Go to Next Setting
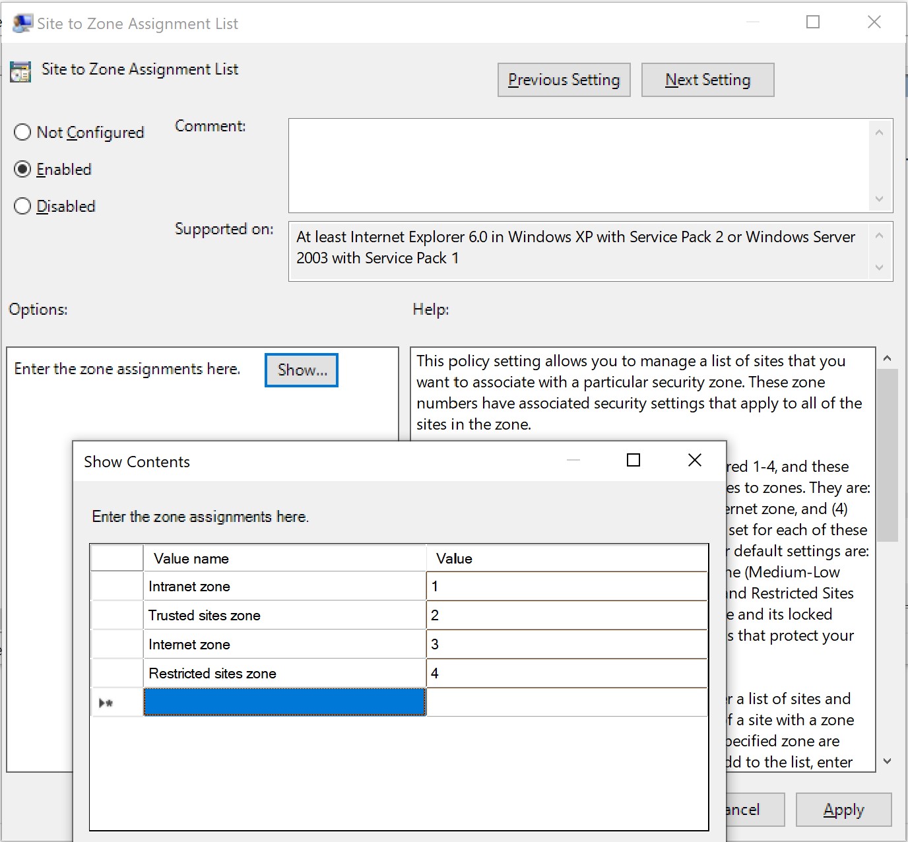Image resolution: width=908 pixels, height=842 pixels. point(707,80)
